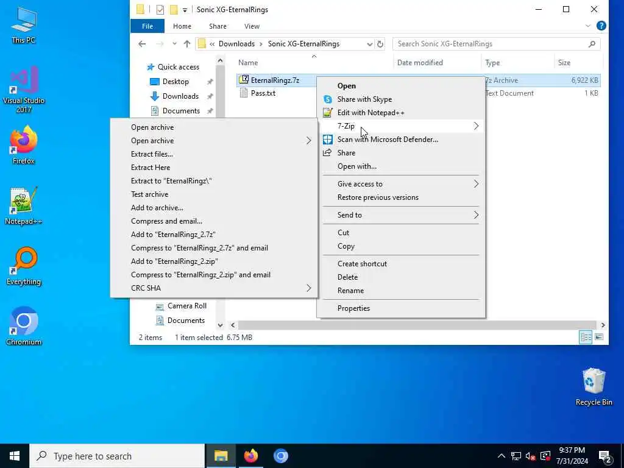Switch to Firefox in the taskbar
Image resolution: width=624 pixels, height=468 pixels.
click(x=250, y=456)
